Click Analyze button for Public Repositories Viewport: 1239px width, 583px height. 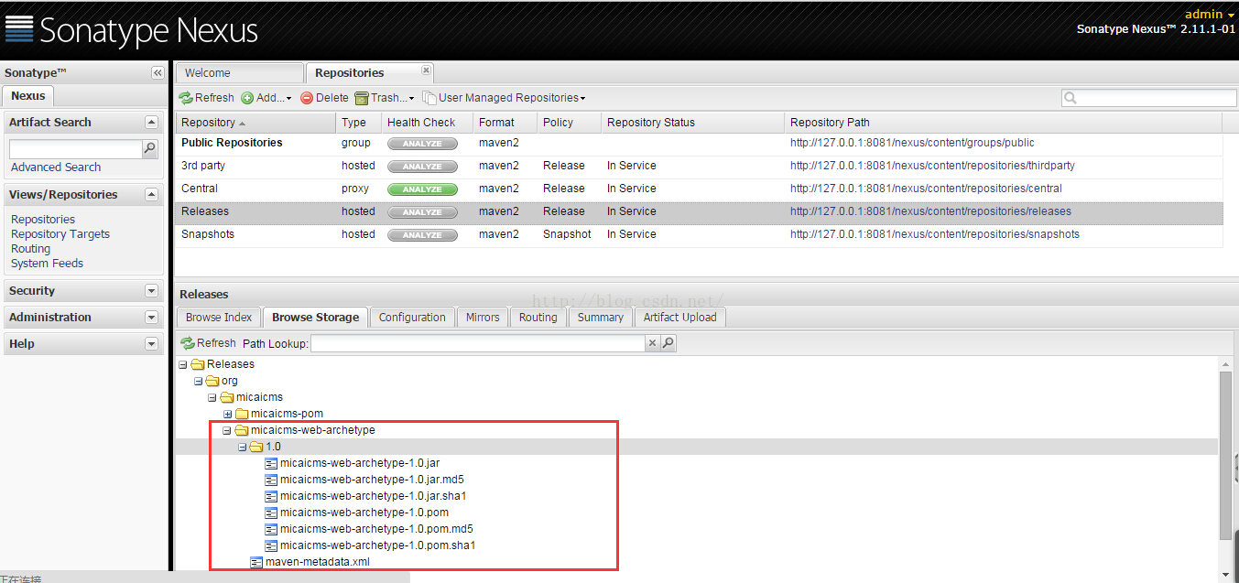[x=422, y=144]
